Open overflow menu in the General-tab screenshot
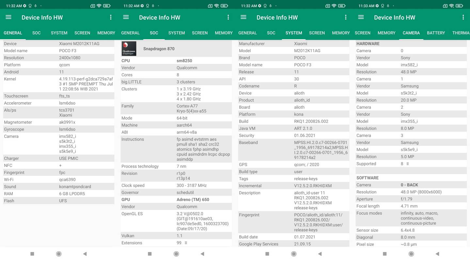This screenshot has height=261, width=470. click(x=111, y=17)
